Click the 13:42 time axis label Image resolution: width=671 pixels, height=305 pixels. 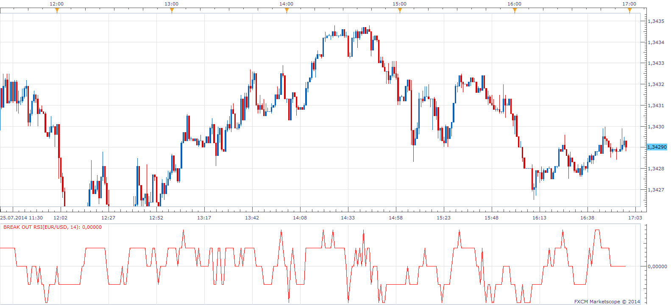coord(252,218)
